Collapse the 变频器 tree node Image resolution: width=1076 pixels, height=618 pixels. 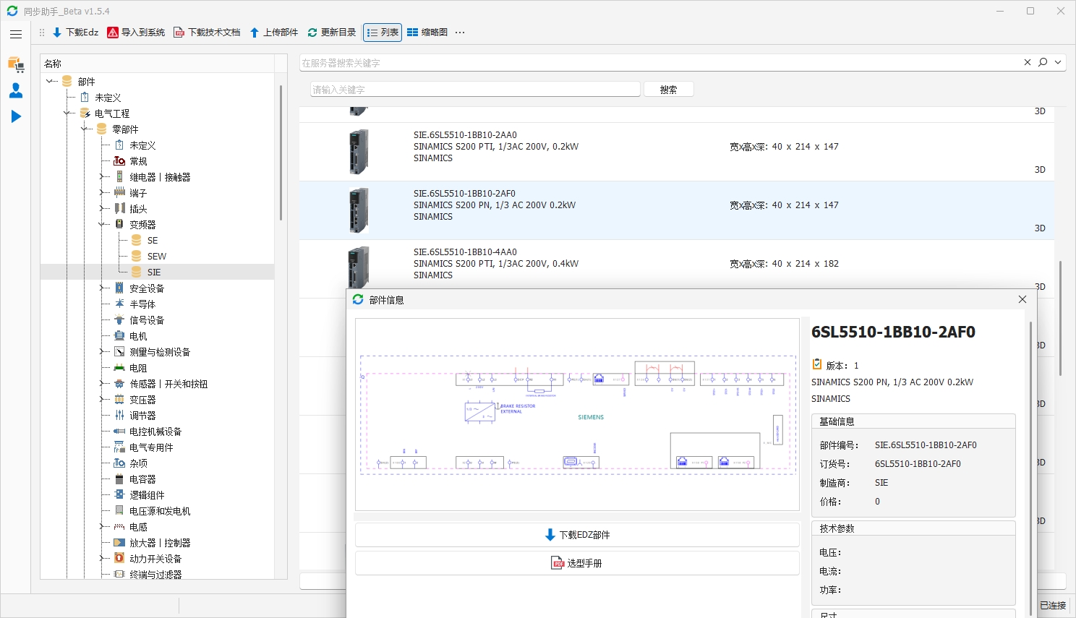pyautogui.click(x=102, y=224)
